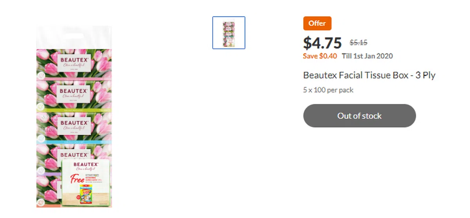
Task: Click the orange Save $0.40 text
Action: (320, 56)
